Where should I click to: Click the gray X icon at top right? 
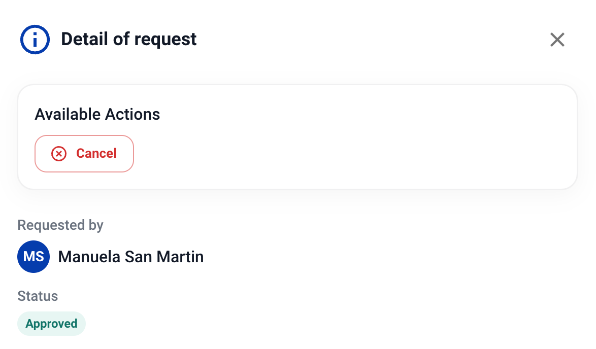[x=557, y=40]
